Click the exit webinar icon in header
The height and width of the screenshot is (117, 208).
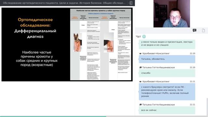coord(131,3)
